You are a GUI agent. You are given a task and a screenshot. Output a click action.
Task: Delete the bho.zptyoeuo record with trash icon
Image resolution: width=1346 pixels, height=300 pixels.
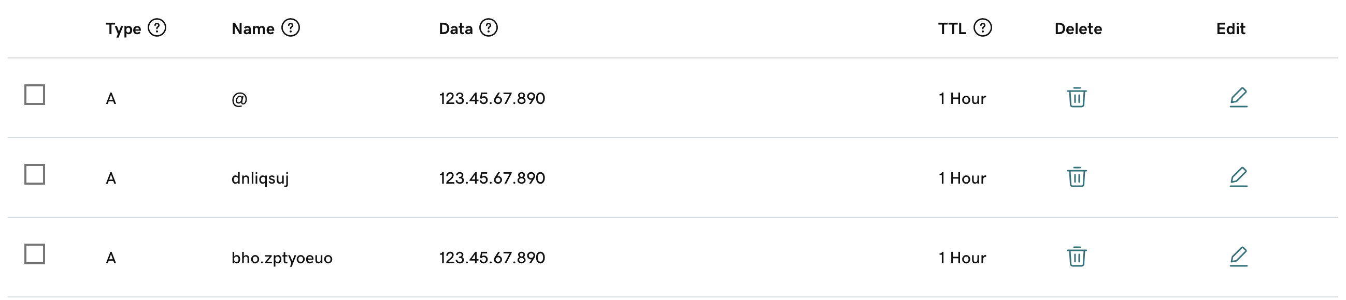(x=1077, y=257)
